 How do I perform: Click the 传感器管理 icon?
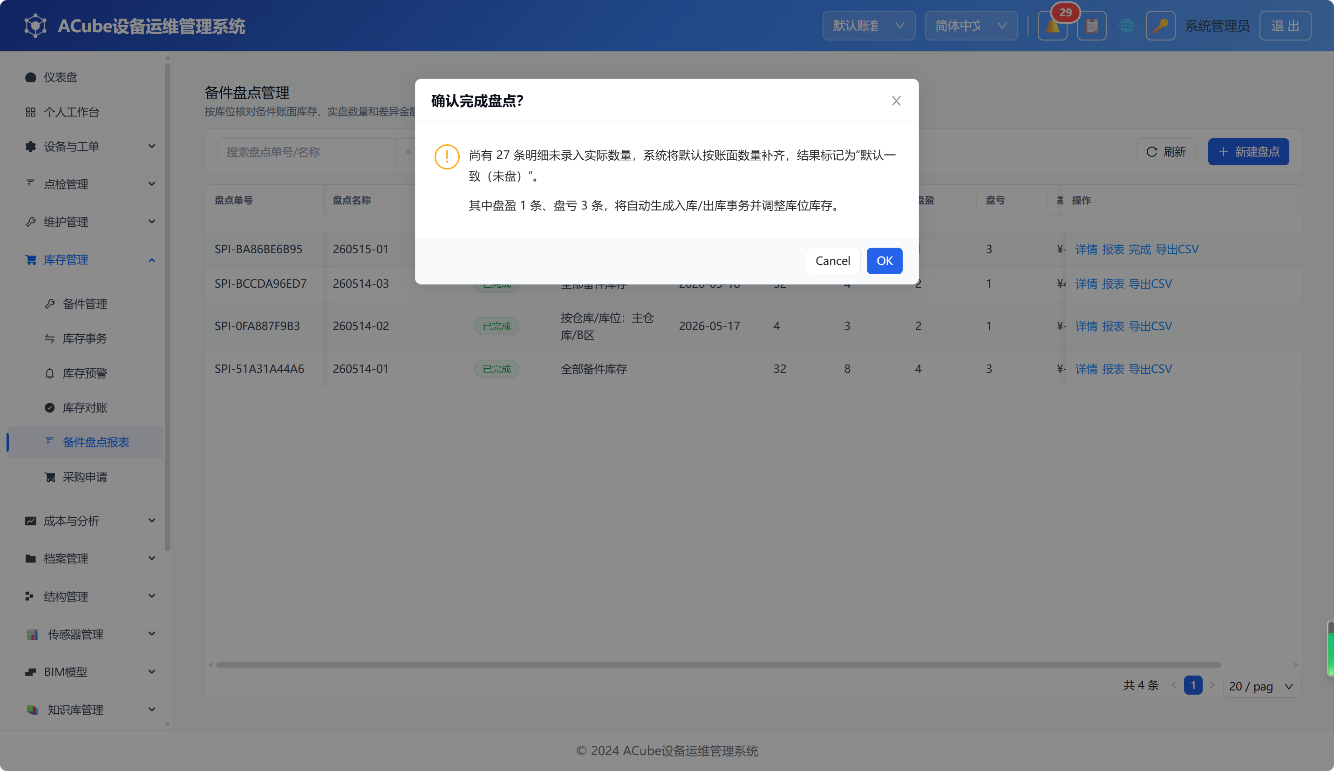(32, 634)
